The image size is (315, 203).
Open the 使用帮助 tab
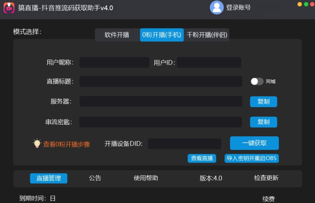146,178
